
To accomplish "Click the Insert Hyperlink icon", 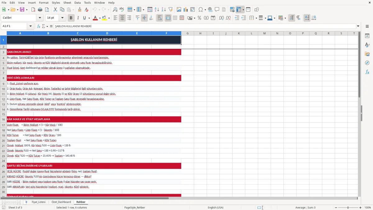I will point(210,10).
